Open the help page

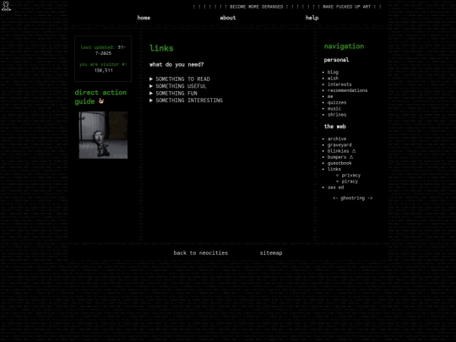(312, 18)
